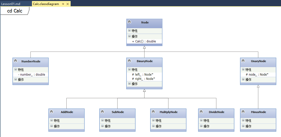Viewport: 281px width, 137px height.
Task: Close the Calc.classdiagram tab
Action: (68, 4)
